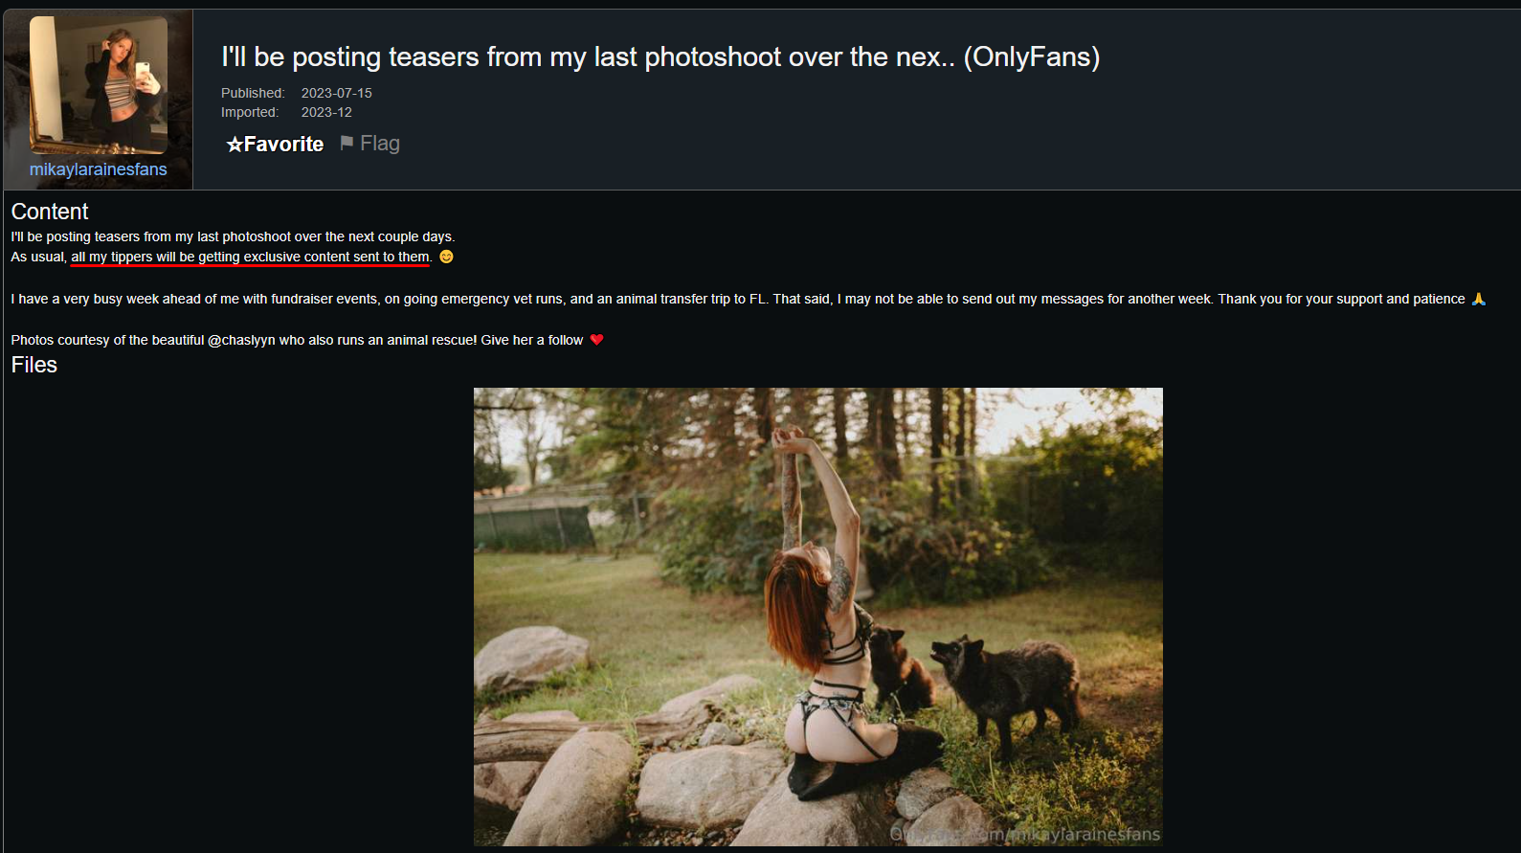Click the Files section heading
This screenshot has height=853, width=1521.
[34, 365]
